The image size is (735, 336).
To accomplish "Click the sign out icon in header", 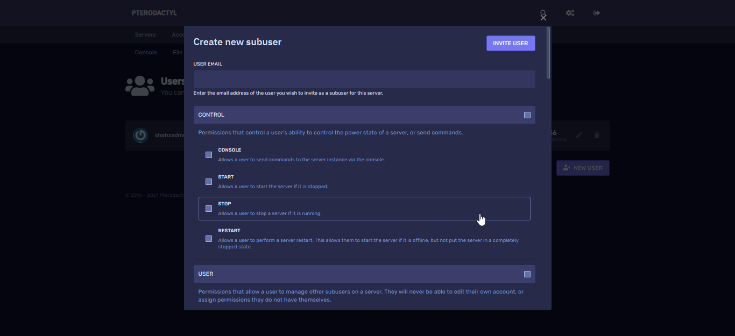I will (x=597, y=13).
